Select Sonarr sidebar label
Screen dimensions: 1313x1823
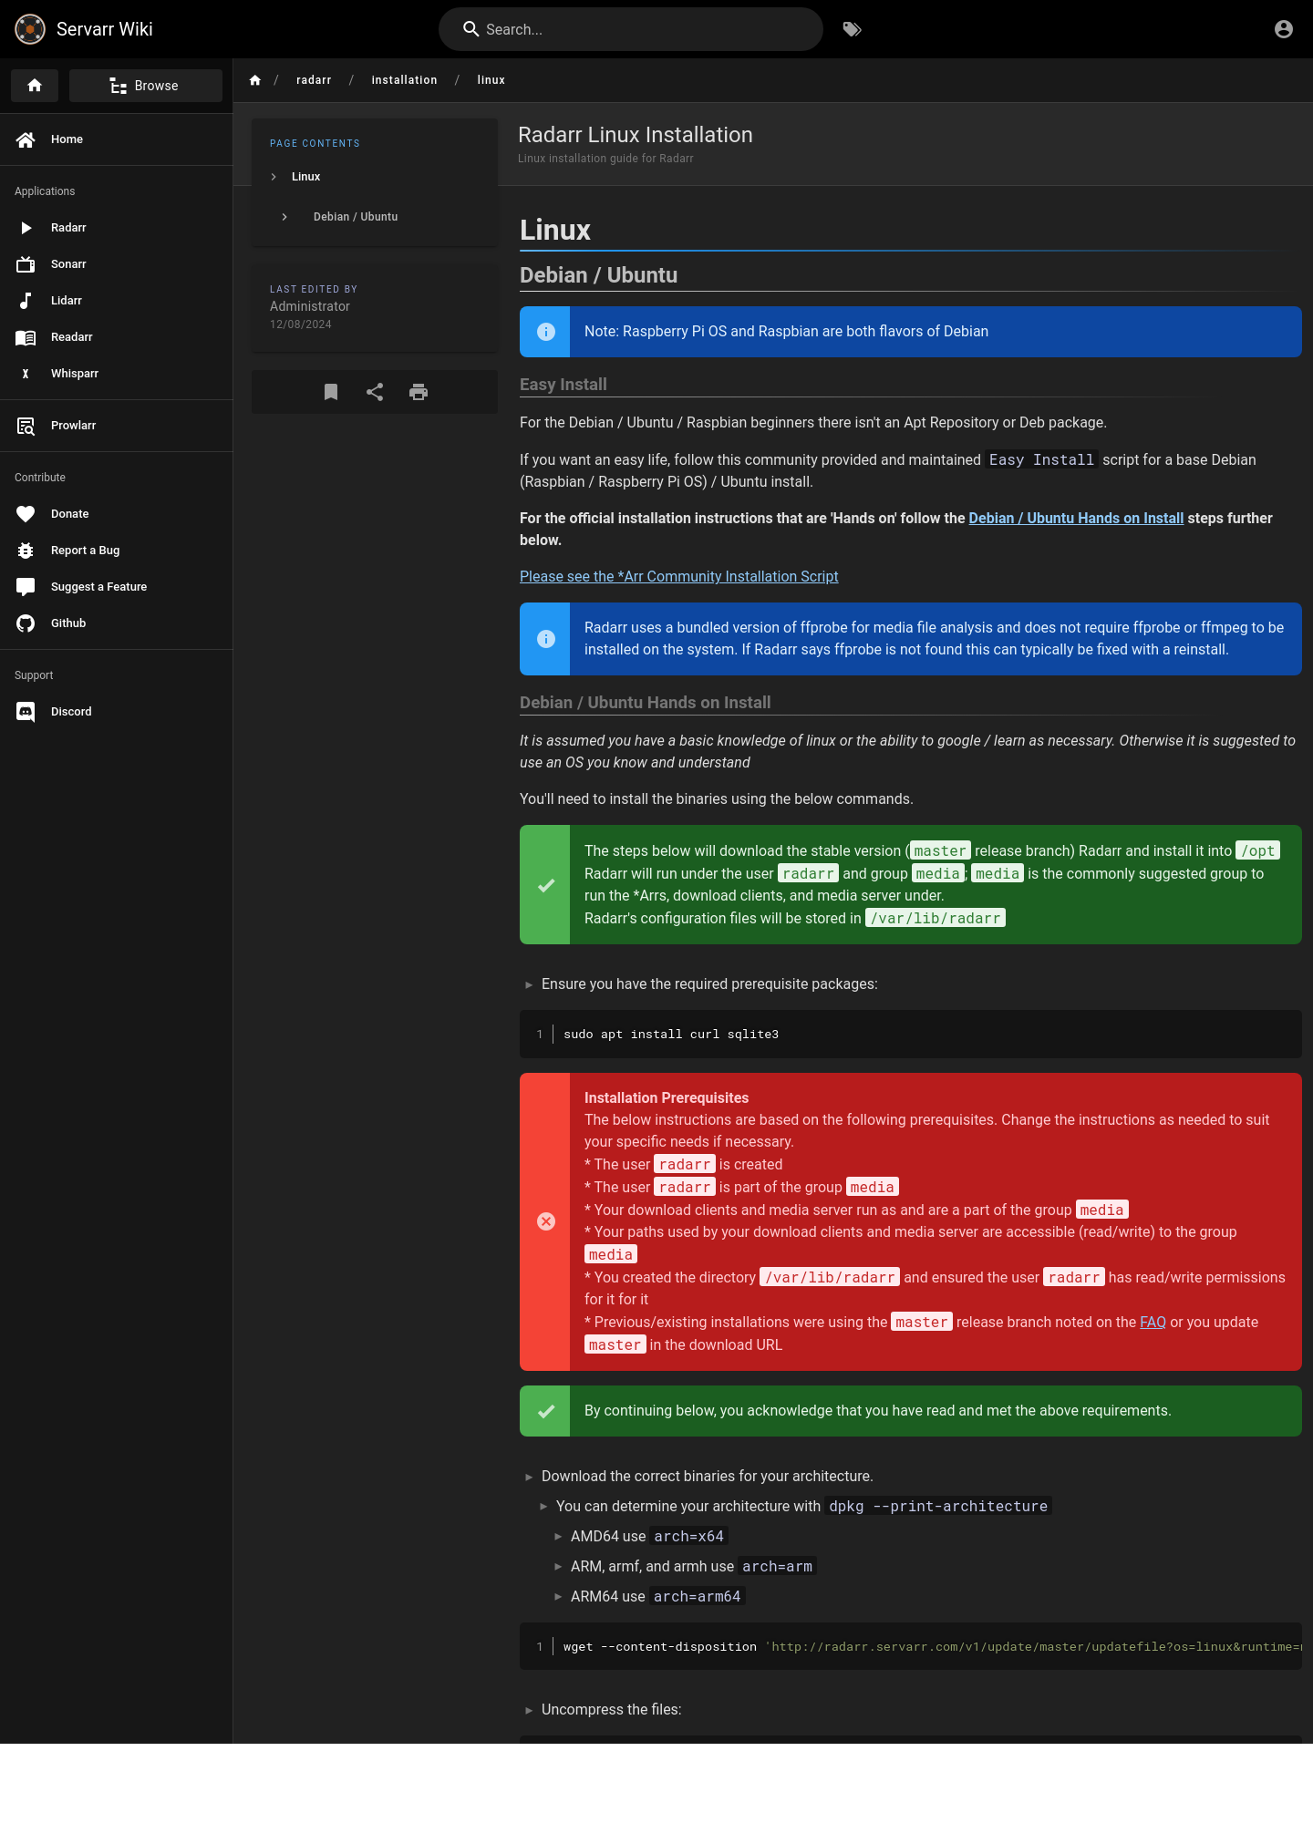68,264
